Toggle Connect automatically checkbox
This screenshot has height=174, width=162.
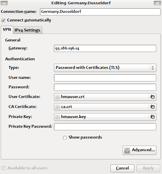[x=3, y=21]
